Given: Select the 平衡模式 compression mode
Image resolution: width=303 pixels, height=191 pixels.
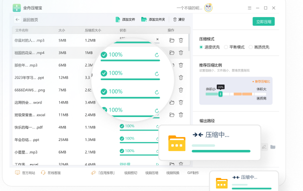Looking at the screenshot, I should (x=235, y=47).
